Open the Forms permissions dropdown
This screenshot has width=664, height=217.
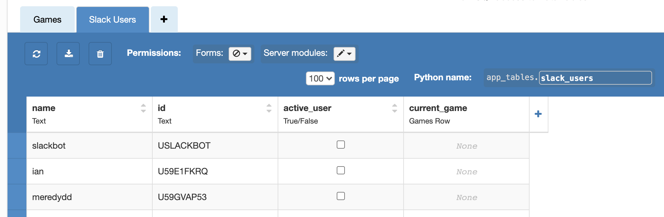[x=240, y=54]
